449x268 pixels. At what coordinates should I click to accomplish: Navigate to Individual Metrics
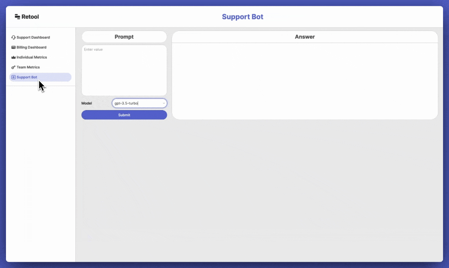(x=32, y=58)
